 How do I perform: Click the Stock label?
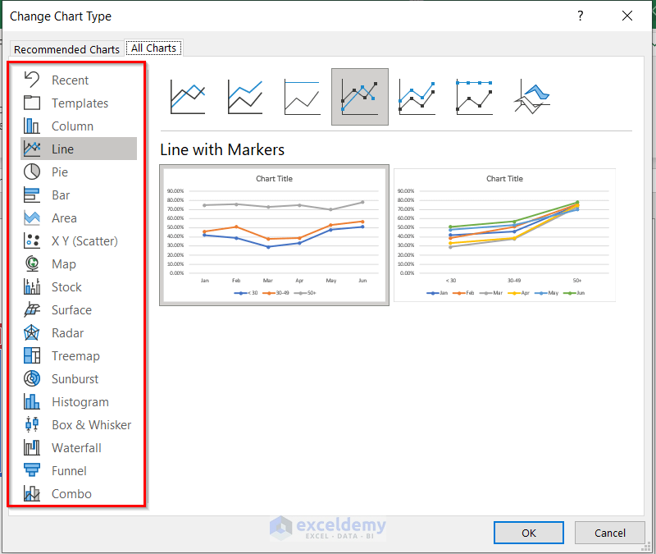click(x=66, y=286)
